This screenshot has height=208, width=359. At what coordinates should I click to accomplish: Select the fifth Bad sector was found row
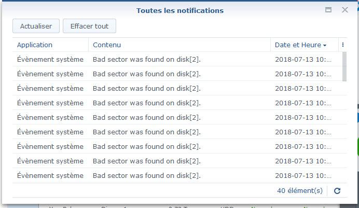(177, 117)
